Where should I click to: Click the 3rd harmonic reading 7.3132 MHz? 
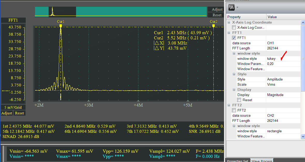152,126
